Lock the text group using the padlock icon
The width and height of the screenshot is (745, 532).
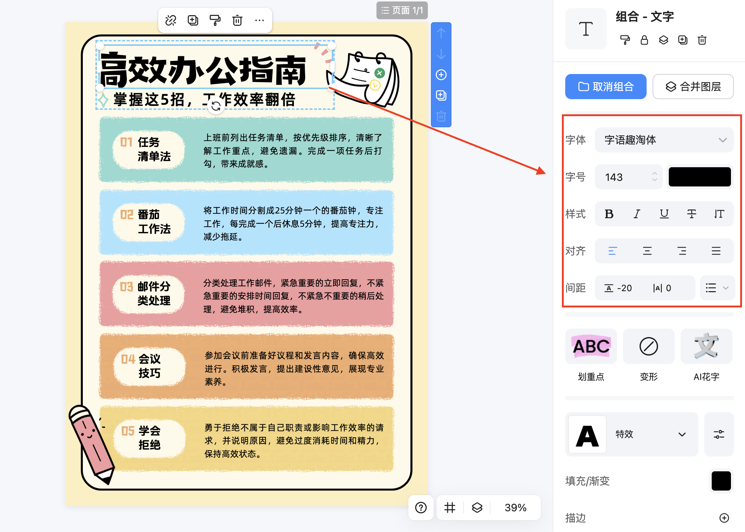[x=644, y=40]
